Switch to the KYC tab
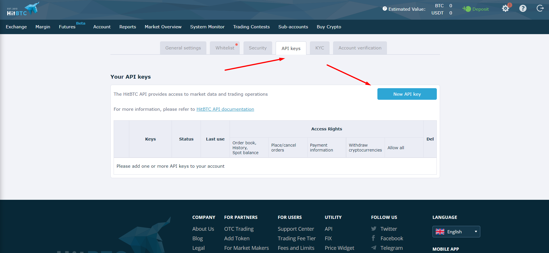 (320, 48)
